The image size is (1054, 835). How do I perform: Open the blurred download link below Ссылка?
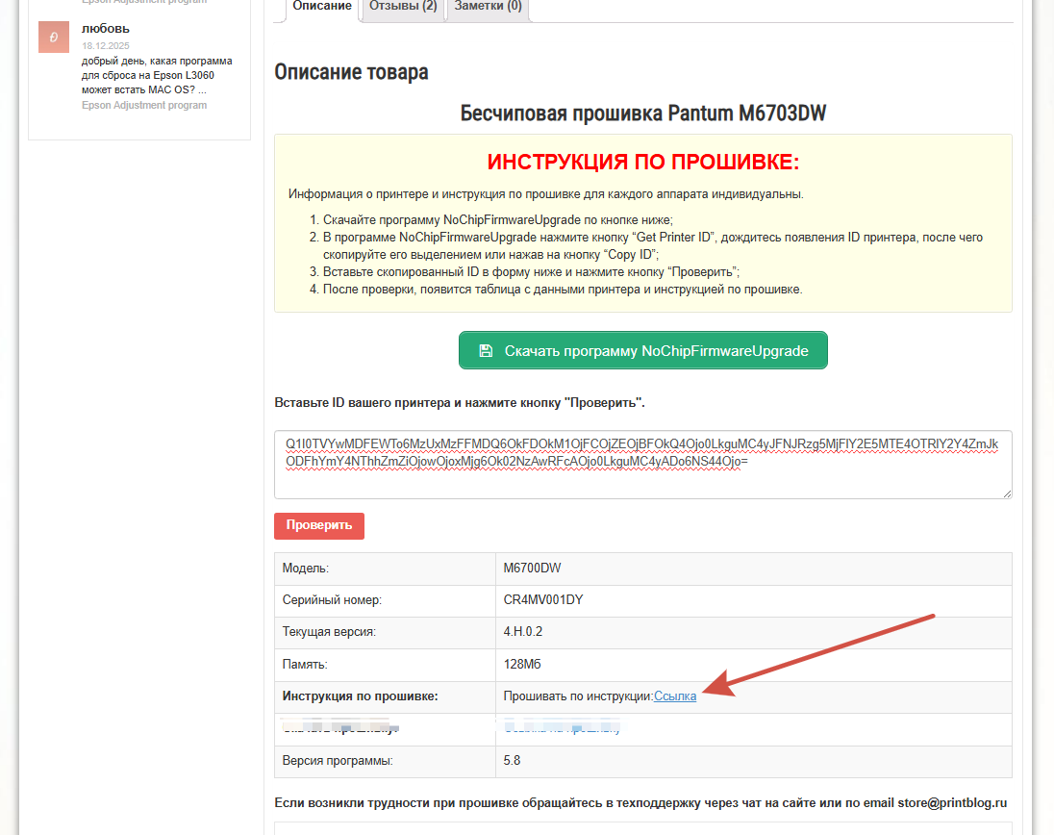coord(563,728)
